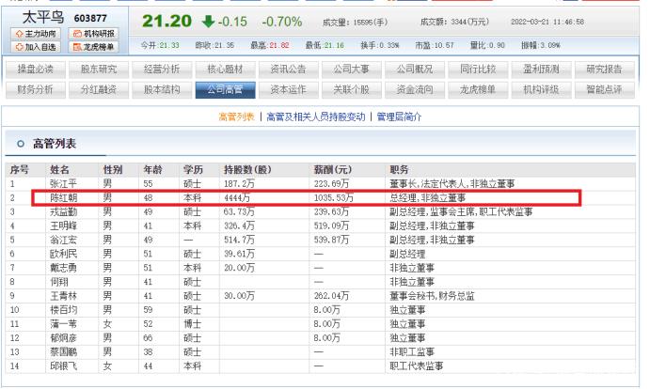Select the active 公司高管 tab
The image size is (650, 389).
coord(225,89)
